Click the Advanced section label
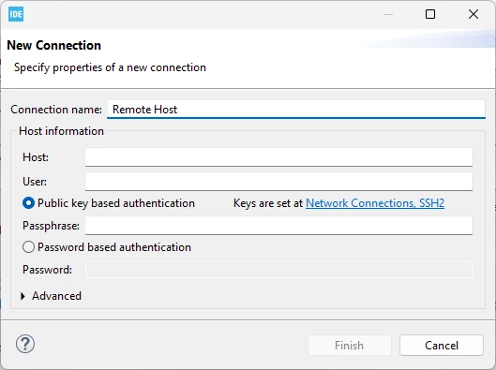Screen dimensions: 496x370 pyautogui.click(x=56, y=296)
